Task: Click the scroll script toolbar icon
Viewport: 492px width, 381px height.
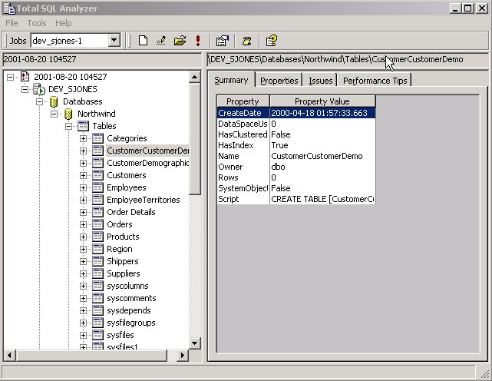Action: click(x=247, y=41)
